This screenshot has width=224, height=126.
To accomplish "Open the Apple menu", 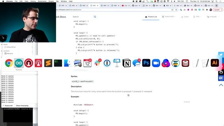I will (3, 1).
